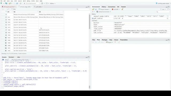Click the font_color value "#1A1A1A"
The height and width of the screenshot is (96, 171).
[x=118, y=27]
